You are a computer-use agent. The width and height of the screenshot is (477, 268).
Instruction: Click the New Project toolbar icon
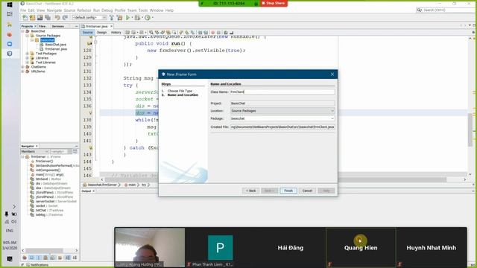point(32,18)
